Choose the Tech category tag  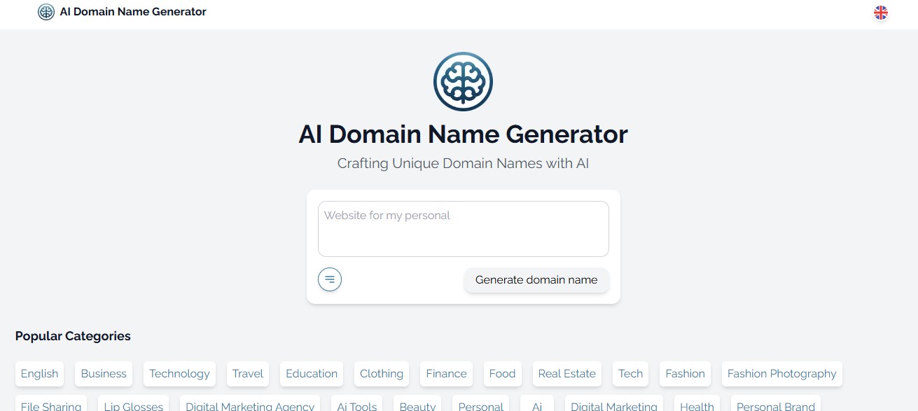[630, 374]
